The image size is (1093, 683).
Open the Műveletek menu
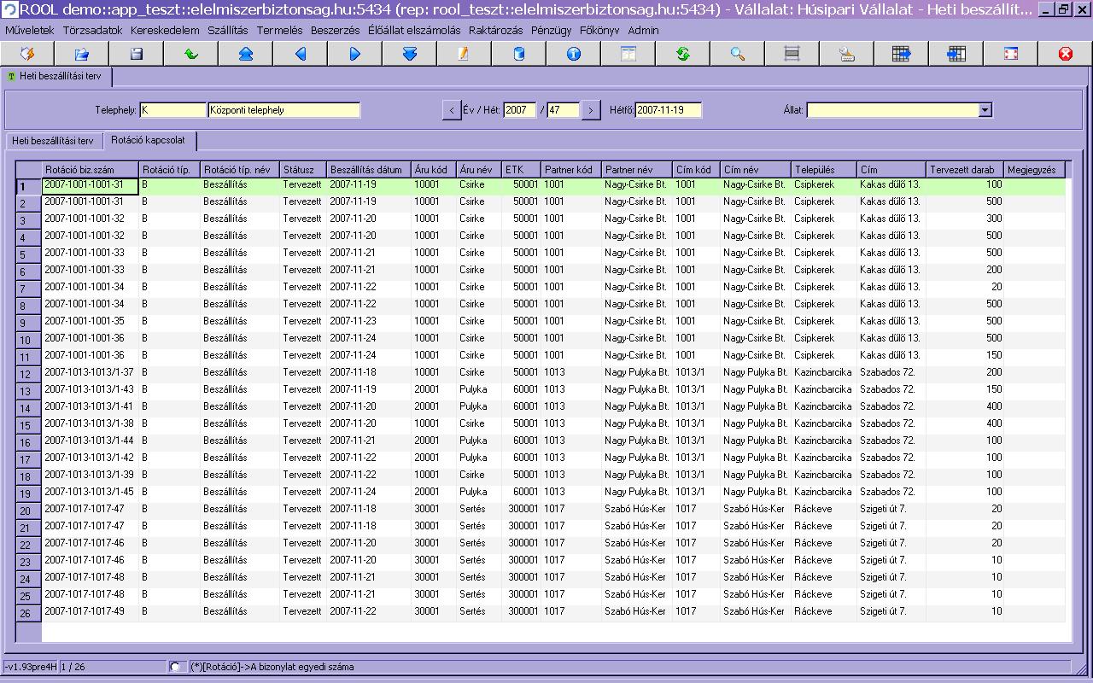pos(30,30)
